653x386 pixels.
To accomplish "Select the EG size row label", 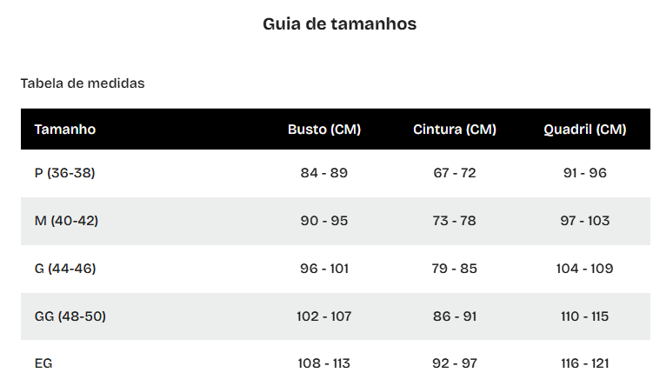I will click(x=43, y=363).
